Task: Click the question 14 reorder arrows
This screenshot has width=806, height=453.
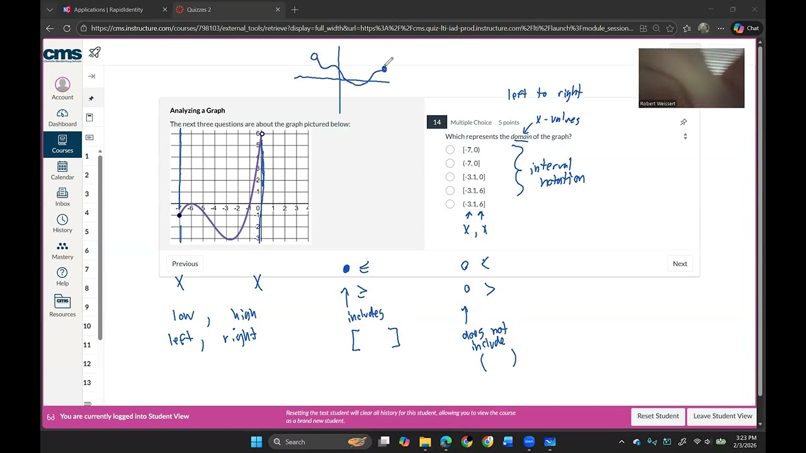Action: (685, 136)
